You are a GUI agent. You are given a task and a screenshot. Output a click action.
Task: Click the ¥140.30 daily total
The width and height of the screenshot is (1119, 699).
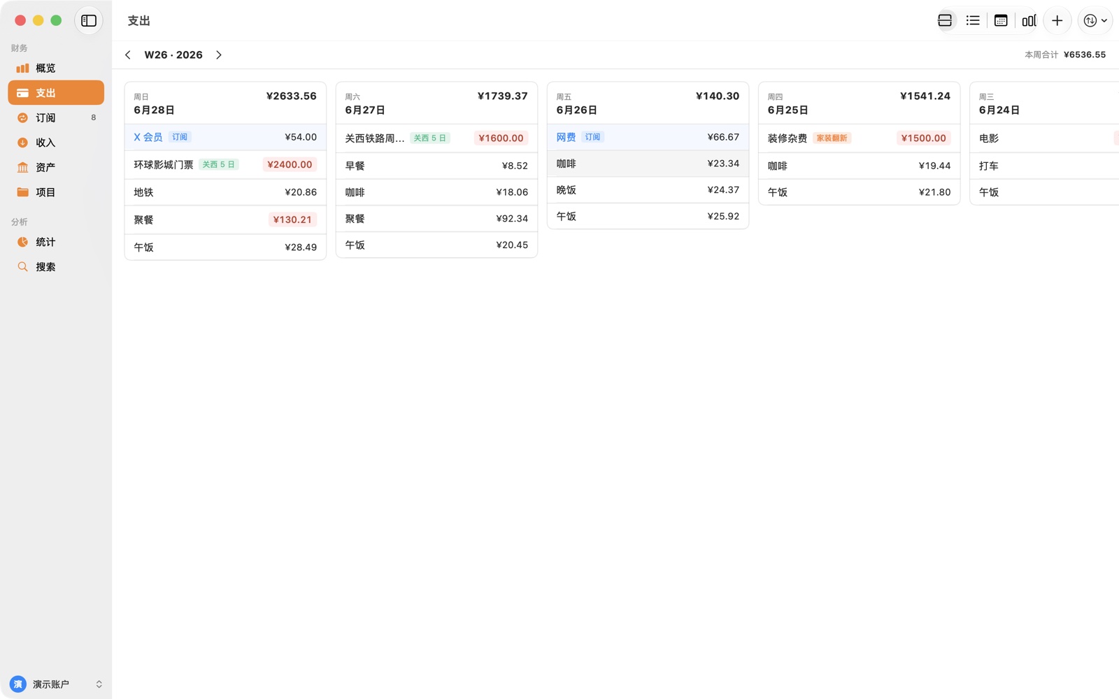(717, 96)
